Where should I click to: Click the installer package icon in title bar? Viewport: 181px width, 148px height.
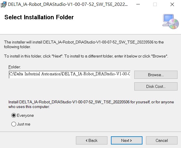(x=4, y=4)
